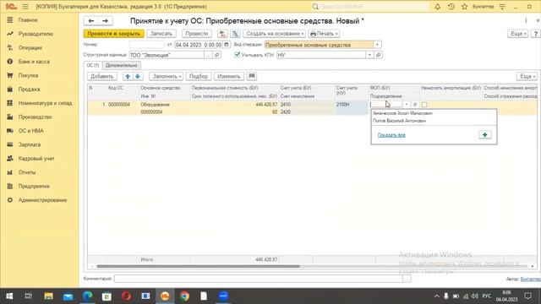Screen dimensions: 541x304
Task: Click the Номенклатура и склад icon
Action: (x=9, y=103)
